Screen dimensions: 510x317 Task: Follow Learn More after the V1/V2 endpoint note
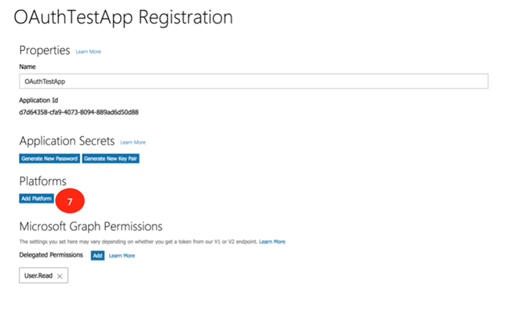click(272, 241)
